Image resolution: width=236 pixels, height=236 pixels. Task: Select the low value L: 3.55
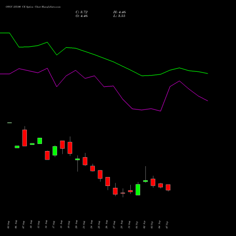[119, 16]
